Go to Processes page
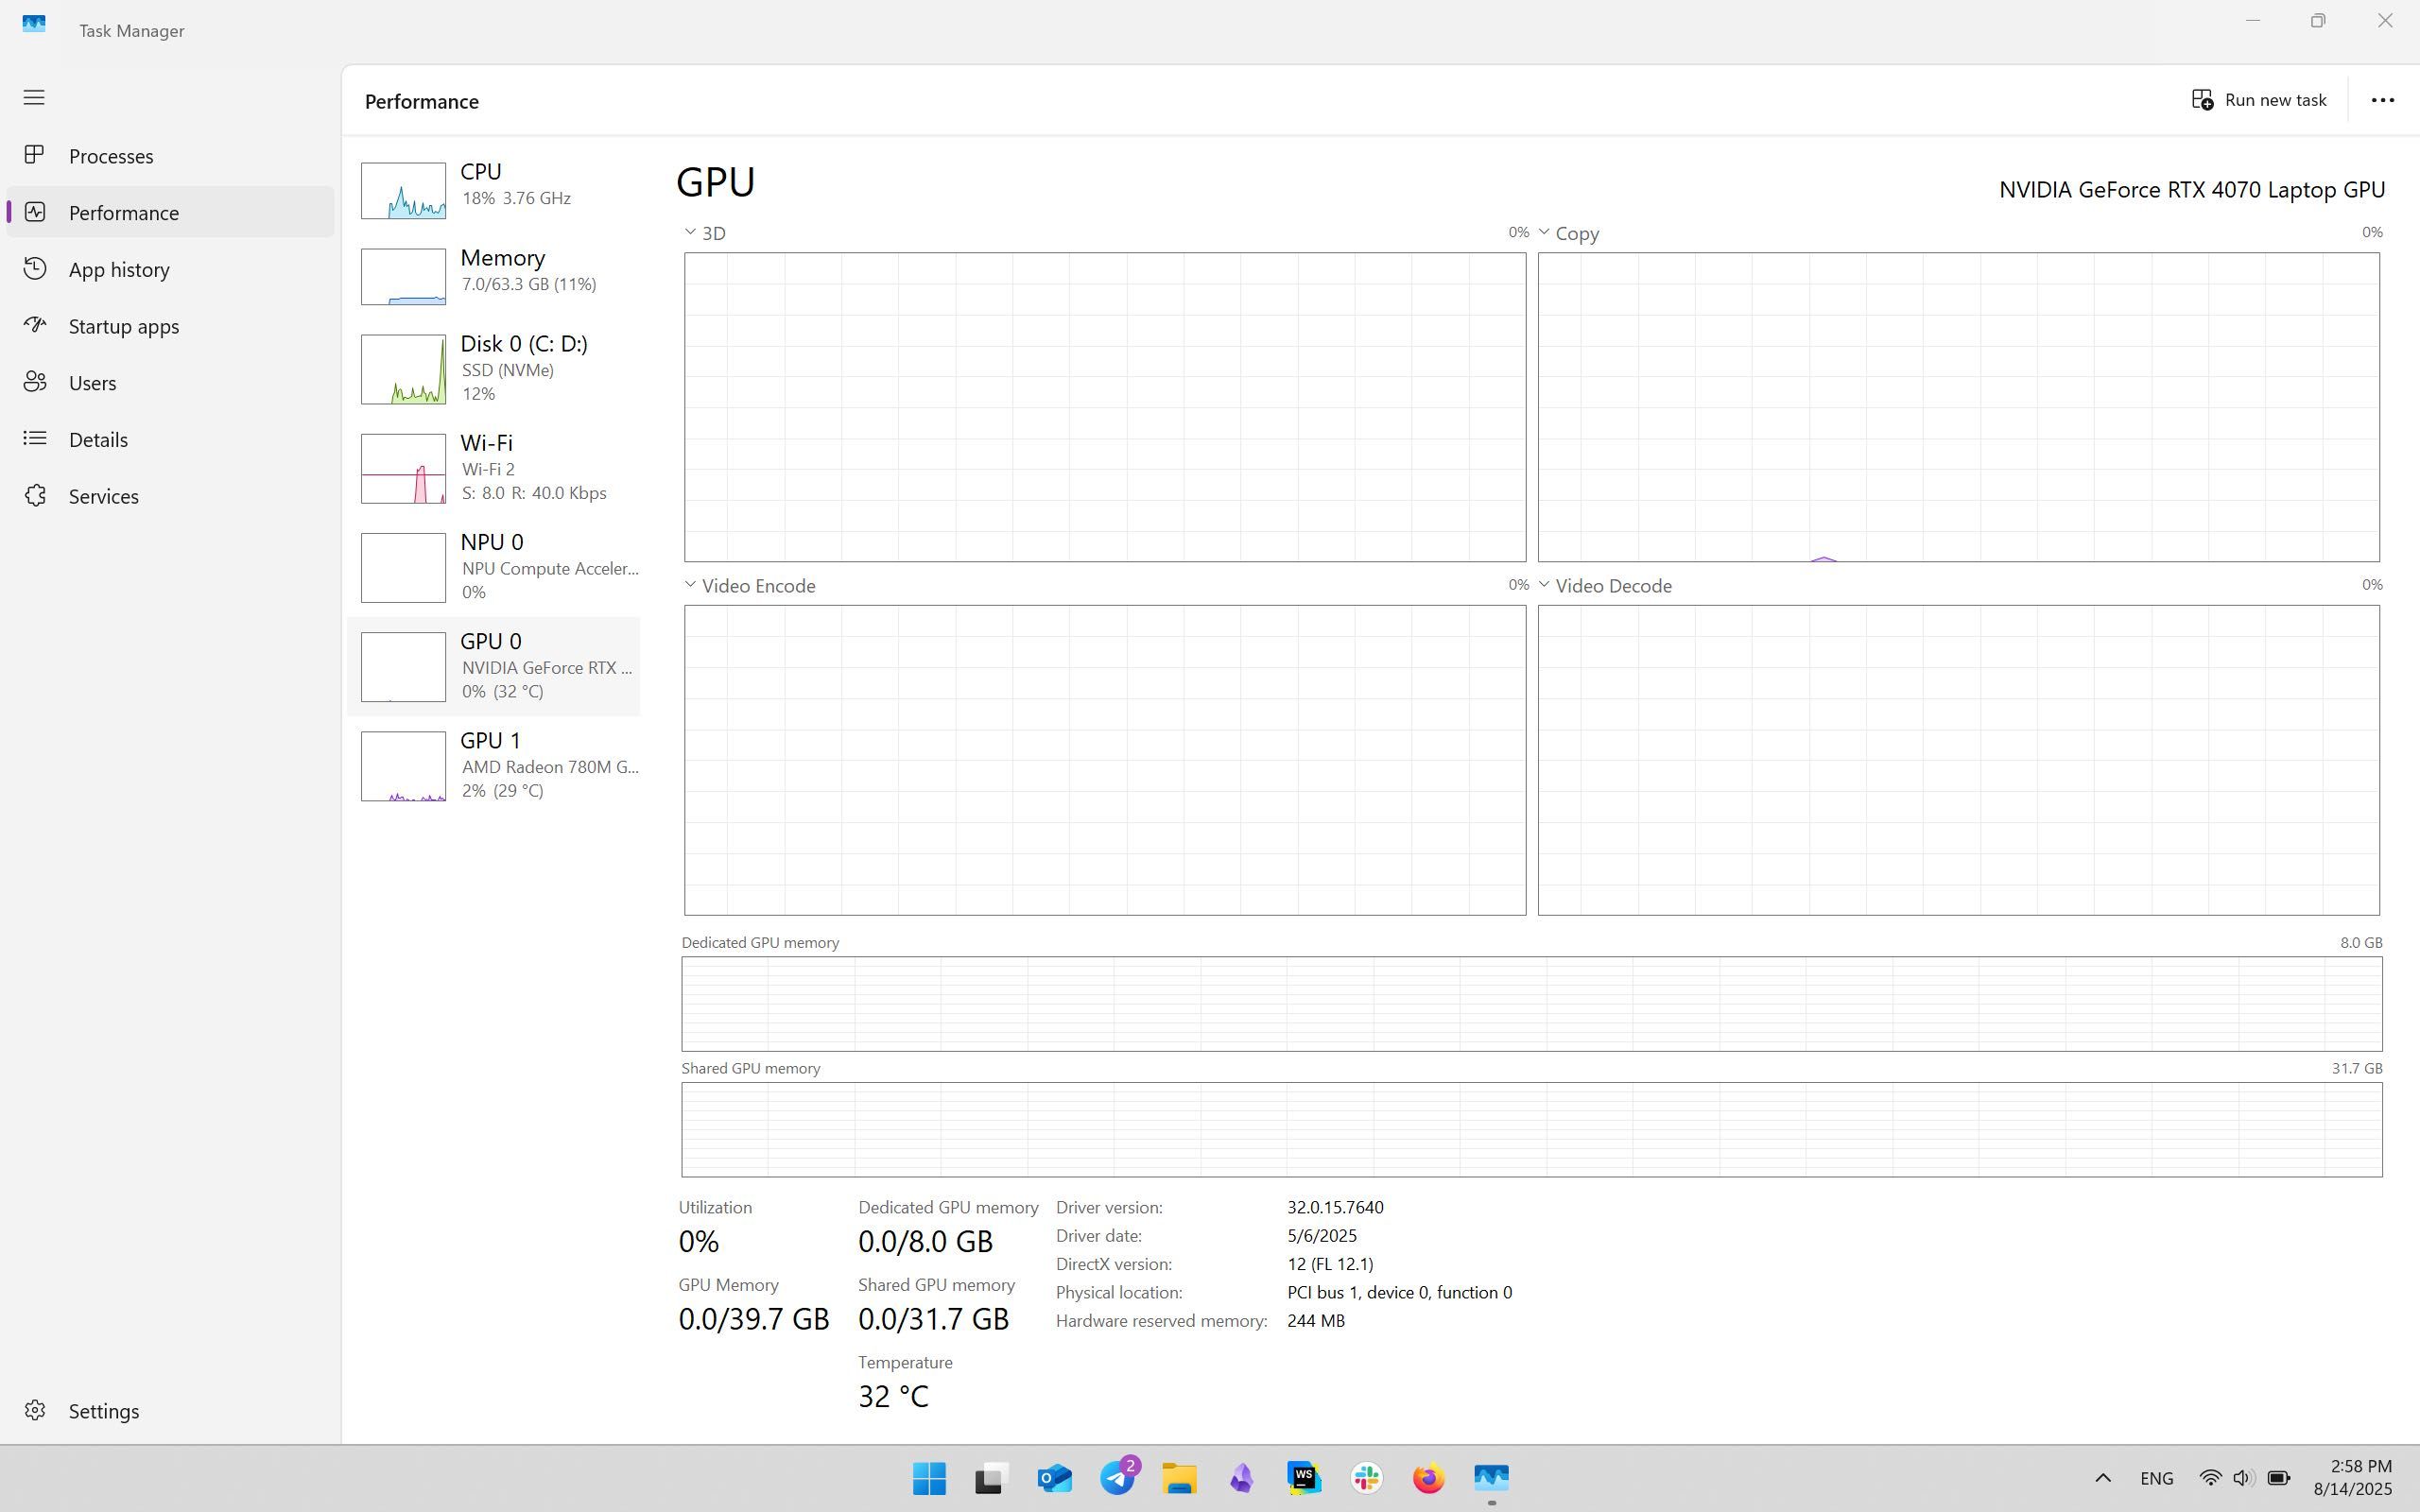This screenshot has width=2420, height=1512. pyautogui.click(x=170, y=156)
